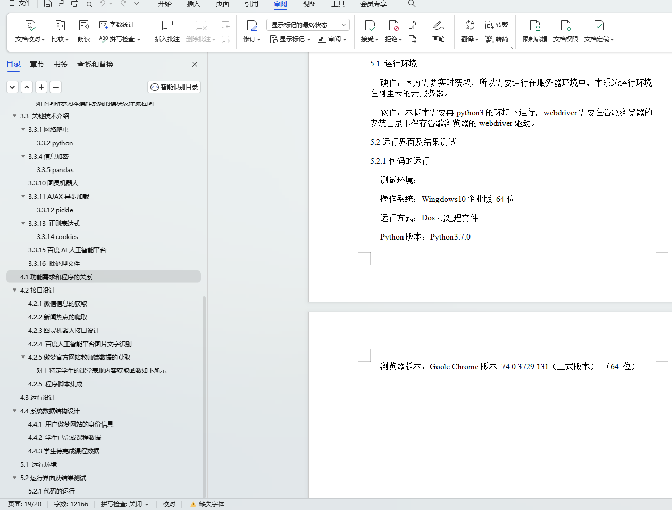The height and width of the screenshot is (510, 672).
Task: Jump to the previous revision icon
Action: [412, 25]
